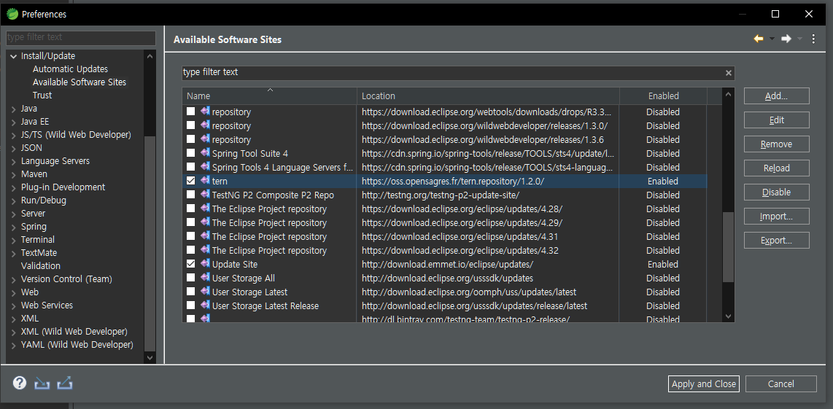Image resolution: width=833 pixels, height=409 pixels.
Task: Click the site icon beside Update Site
Action: point(205,263)
